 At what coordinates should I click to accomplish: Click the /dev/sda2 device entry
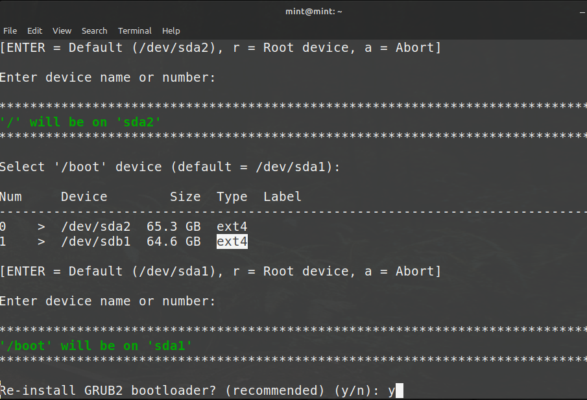tap(96, 227)
